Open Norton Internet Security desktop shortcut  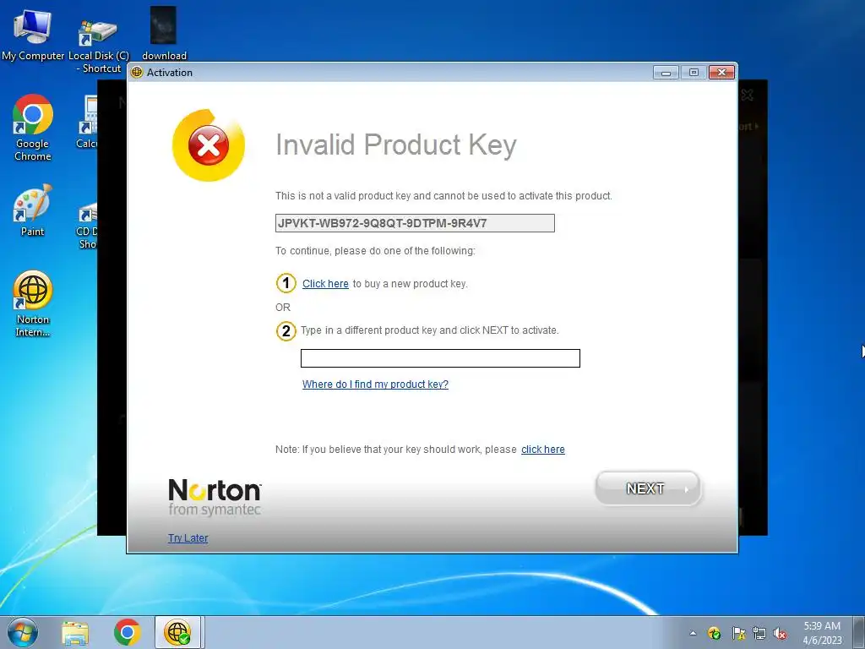tap(33, 303)
